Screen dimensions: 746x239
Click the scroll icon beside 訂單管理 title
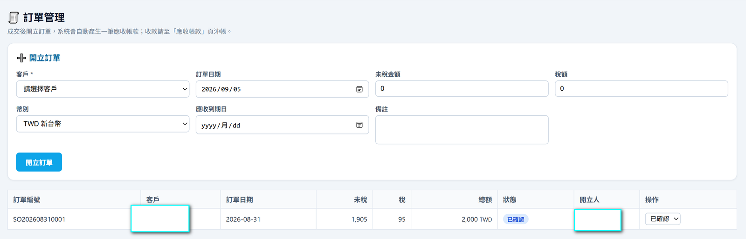tap(14, 18)
